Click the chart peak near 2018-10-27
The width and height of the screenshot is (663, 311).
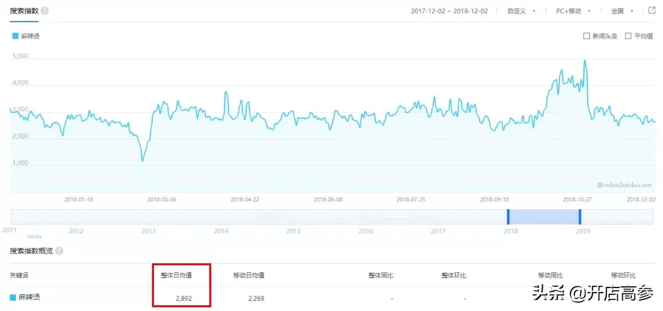click(584, 61)
